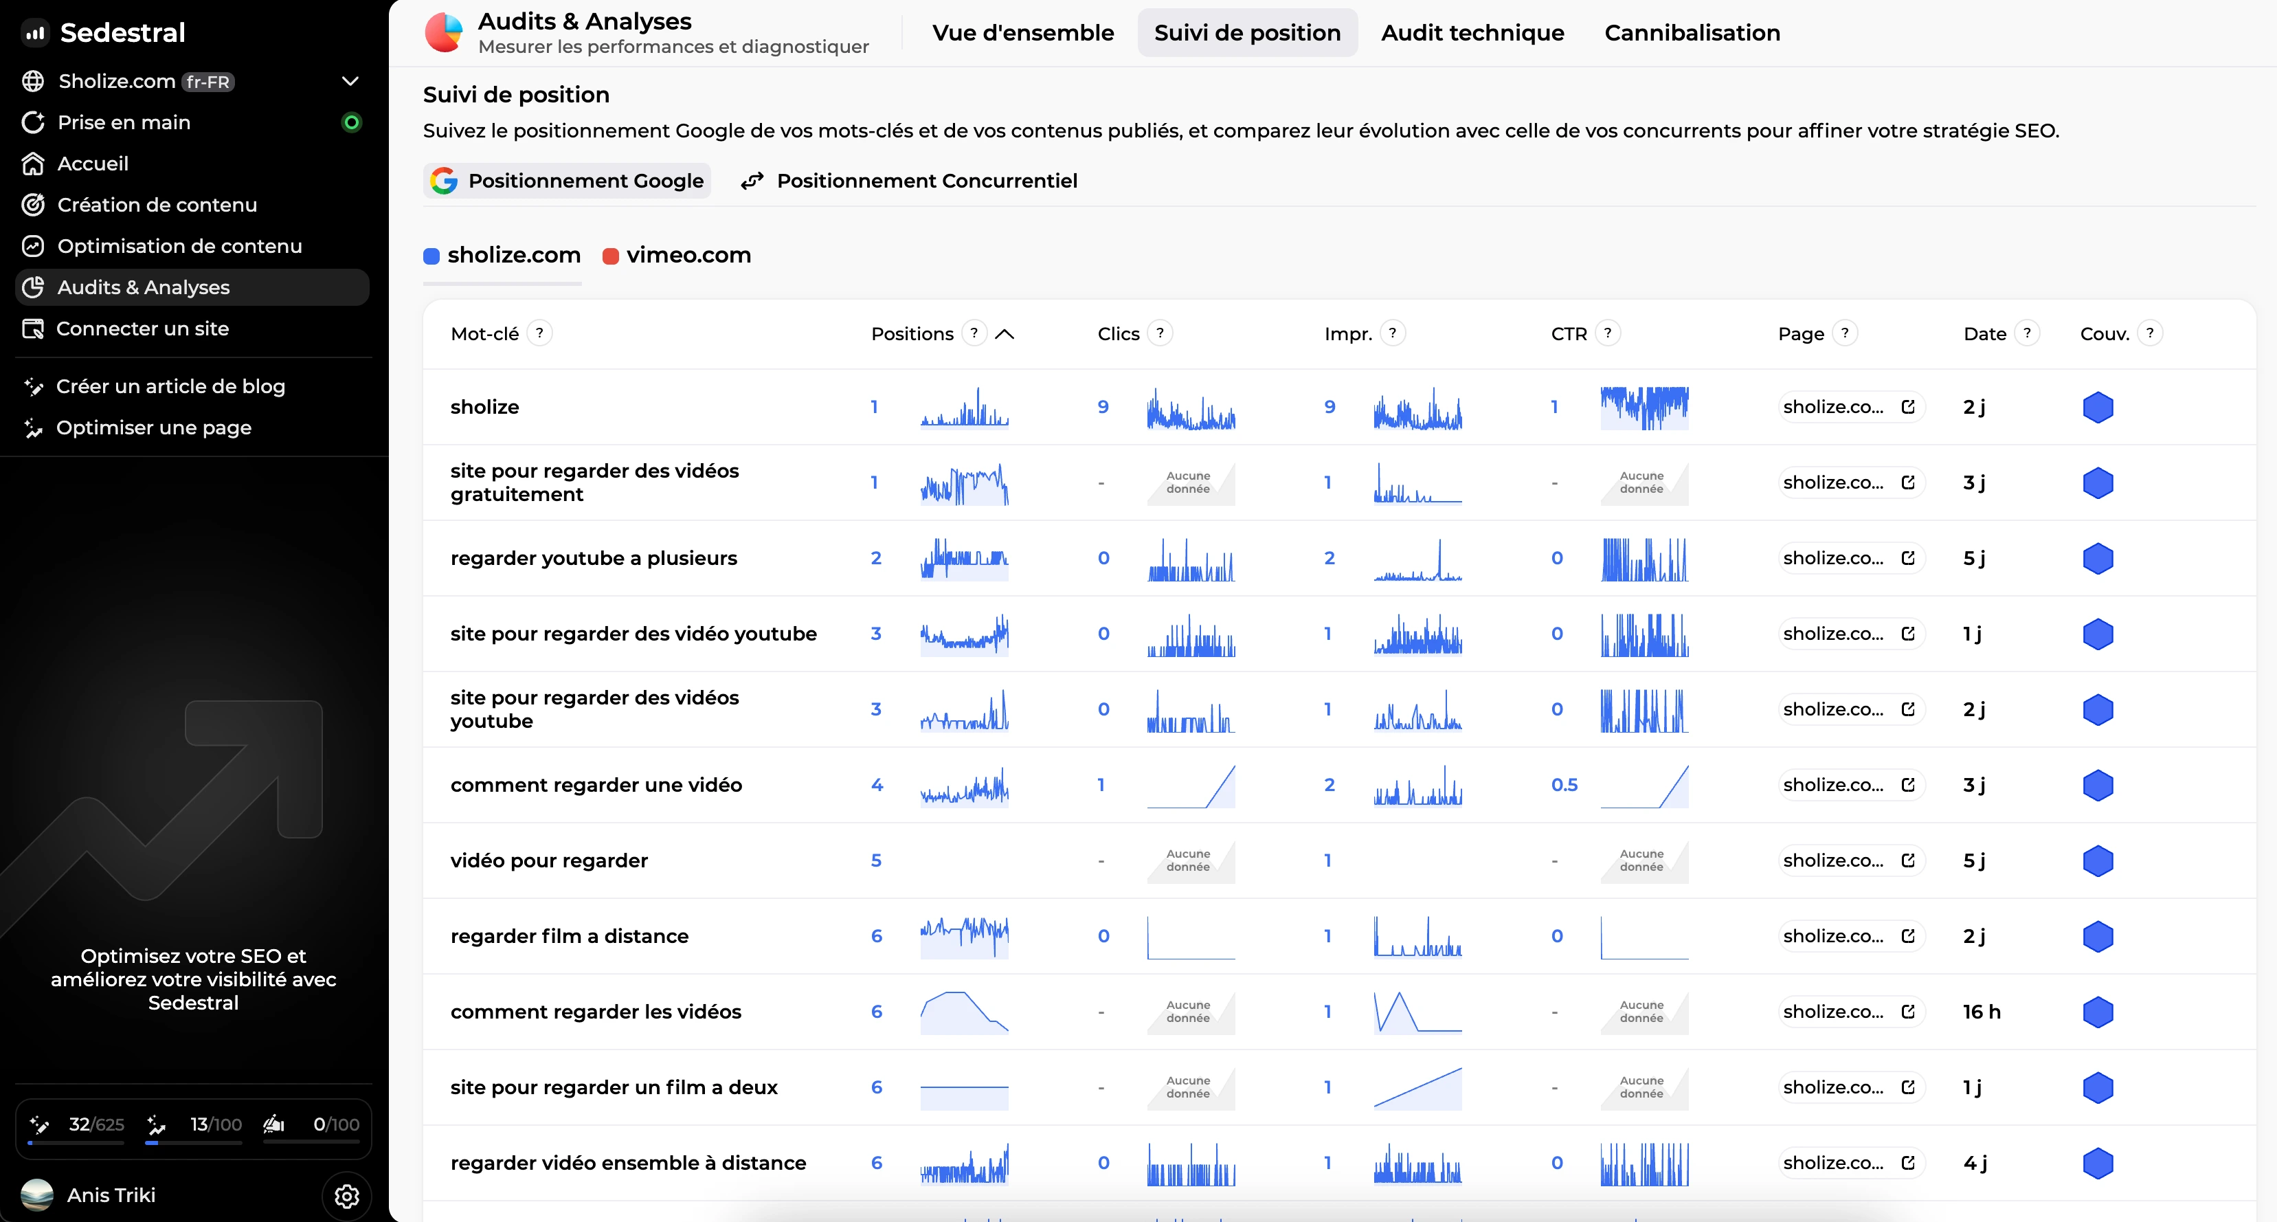Open page link for regarder film a distance
The height and width of the screenshot is (1222, 2277).
click(x=1851, y=936)
